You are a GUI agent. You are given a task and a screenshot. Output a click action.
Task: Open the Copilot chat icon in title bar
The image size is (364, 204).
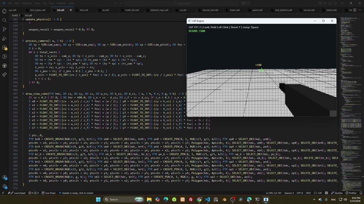point(244,3)
